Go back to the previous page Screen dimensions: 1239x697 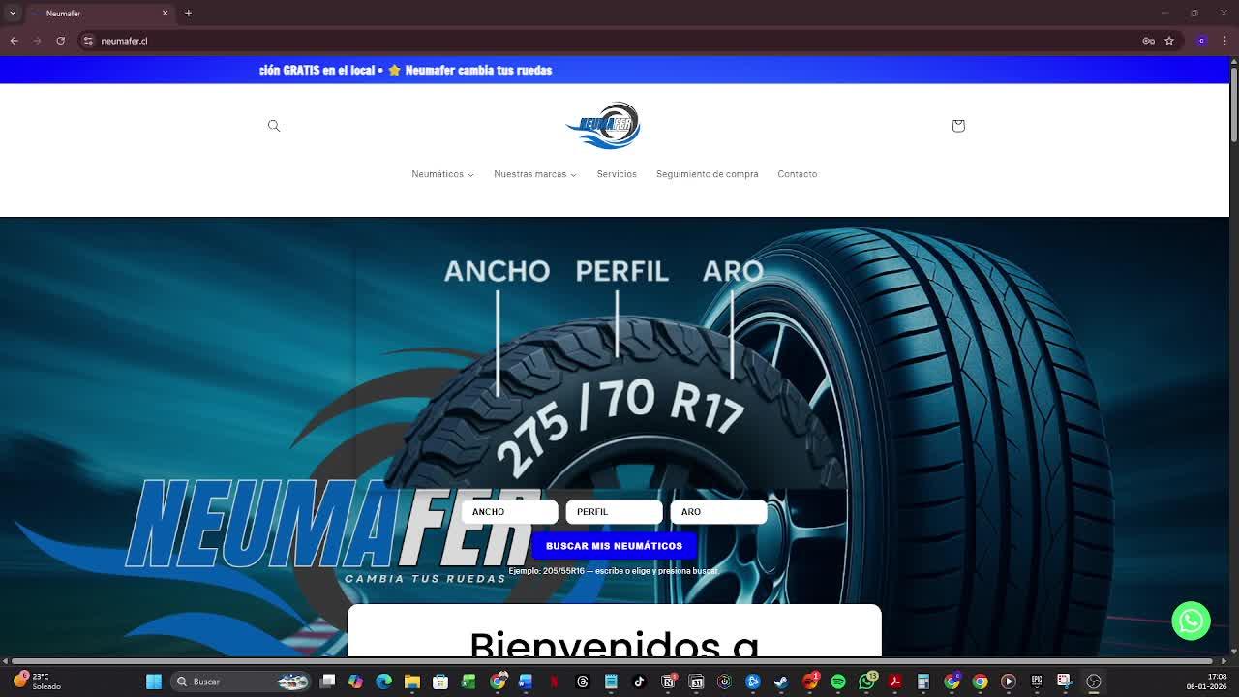click(15, 41)
